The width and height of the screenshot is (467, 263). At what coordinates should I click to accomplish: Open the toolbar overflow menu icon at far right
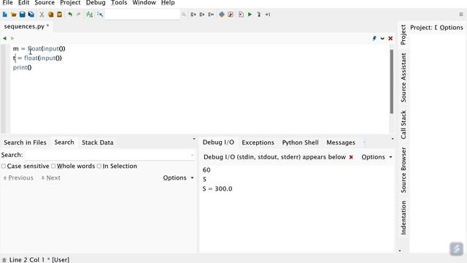click(461, 15)
